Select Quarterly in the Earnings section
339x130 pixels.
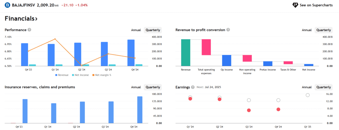[x=324, y=87]
